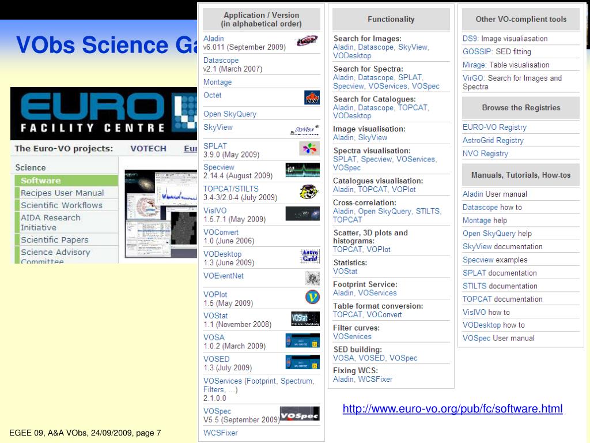The width and height of the screenshot is (590, 443).
Task: Click the Functionality column header
Action: pyautogui.click(x=391, y=19)
